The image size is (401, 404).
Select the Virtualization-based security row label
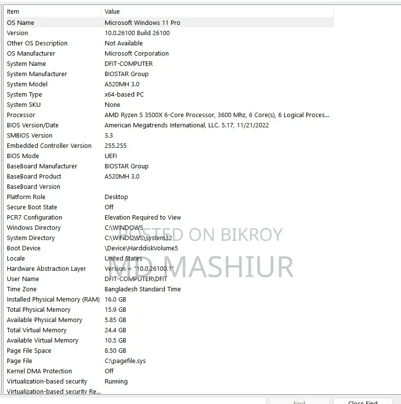[x=47, y=382]
